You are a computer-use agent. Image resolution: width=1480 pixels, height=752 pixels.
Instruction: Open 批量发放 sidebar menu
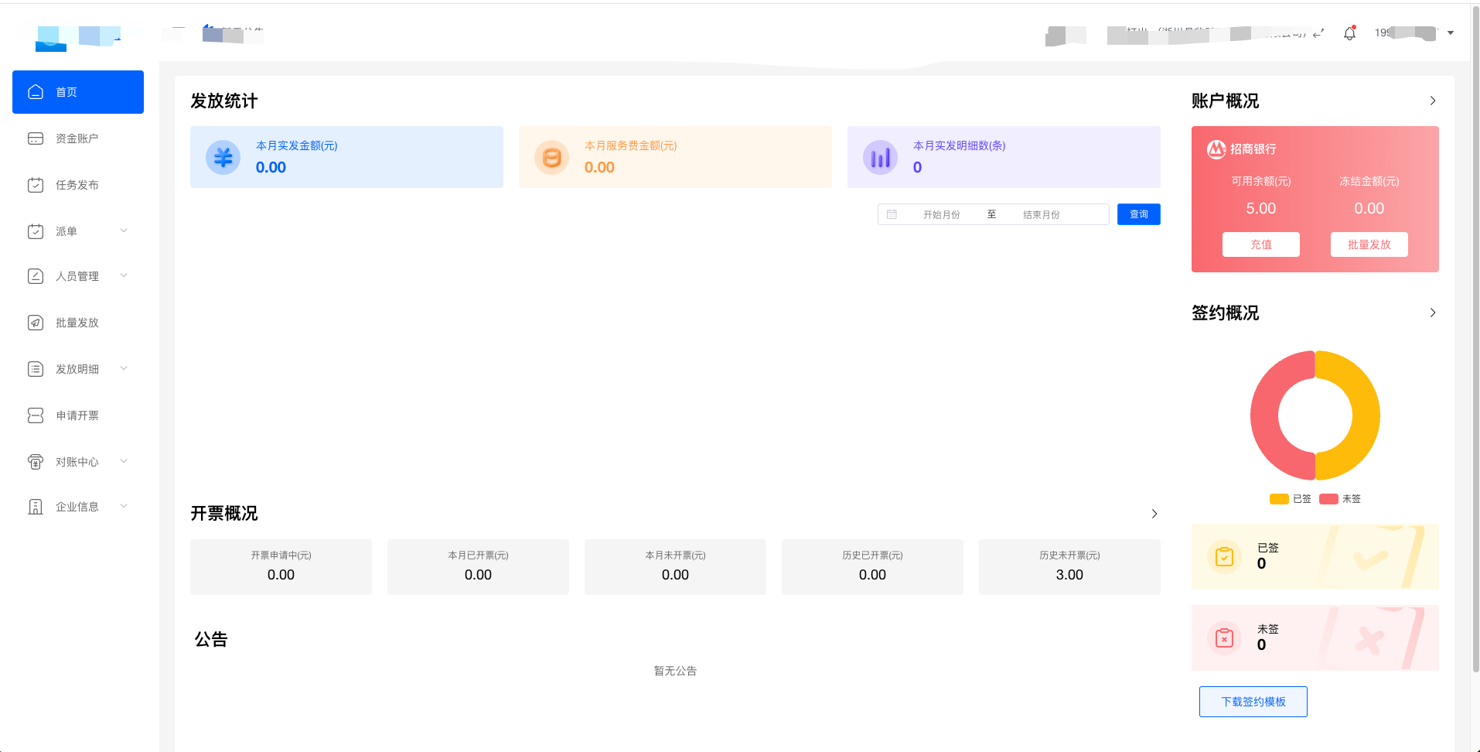[78, 323]
